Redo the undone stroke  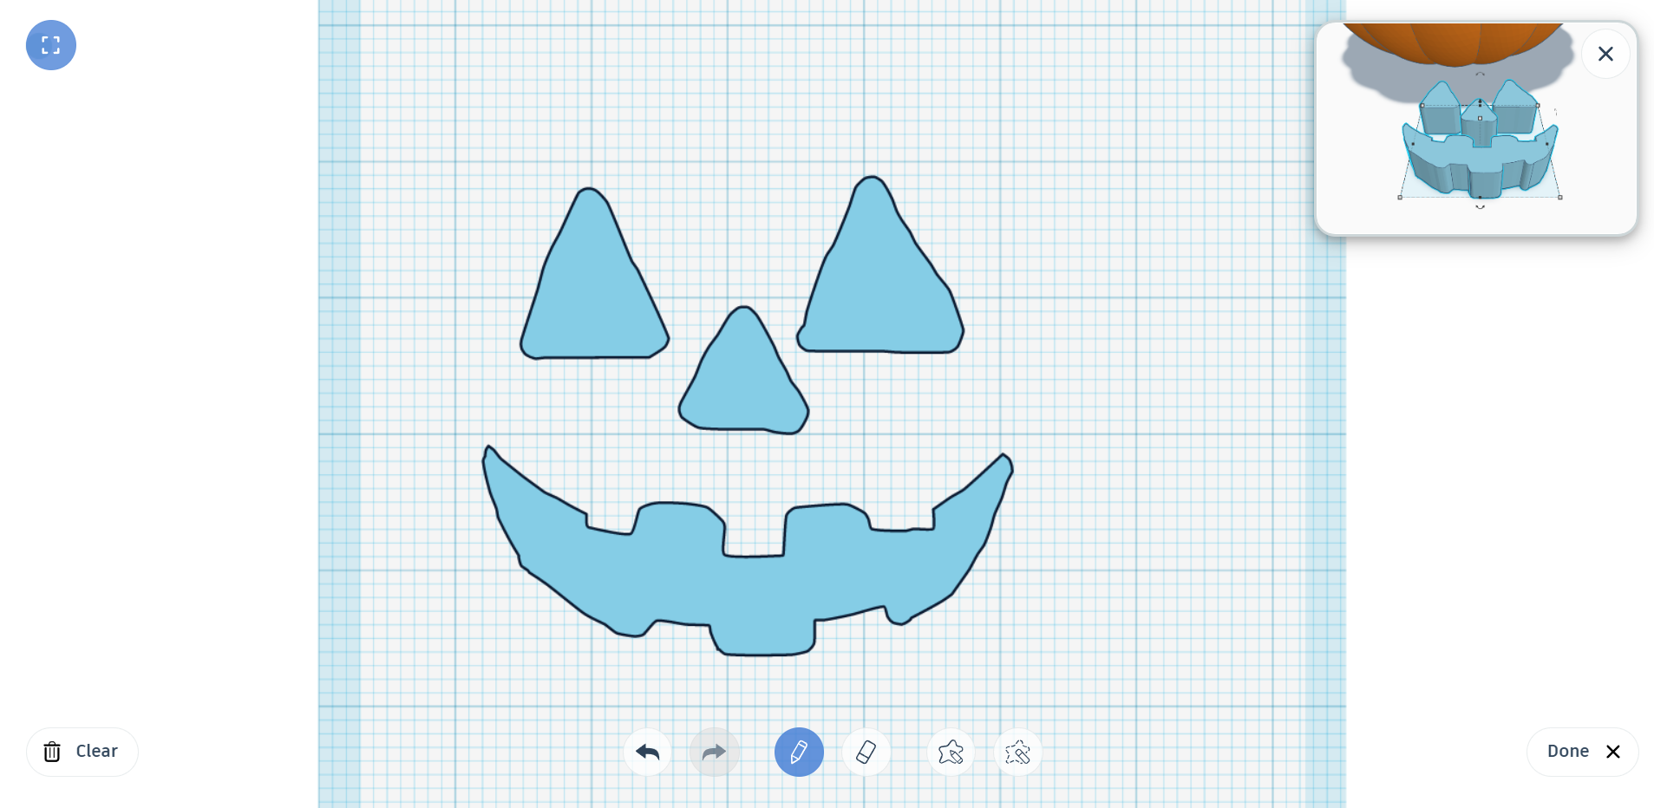(x=713, y=752)
